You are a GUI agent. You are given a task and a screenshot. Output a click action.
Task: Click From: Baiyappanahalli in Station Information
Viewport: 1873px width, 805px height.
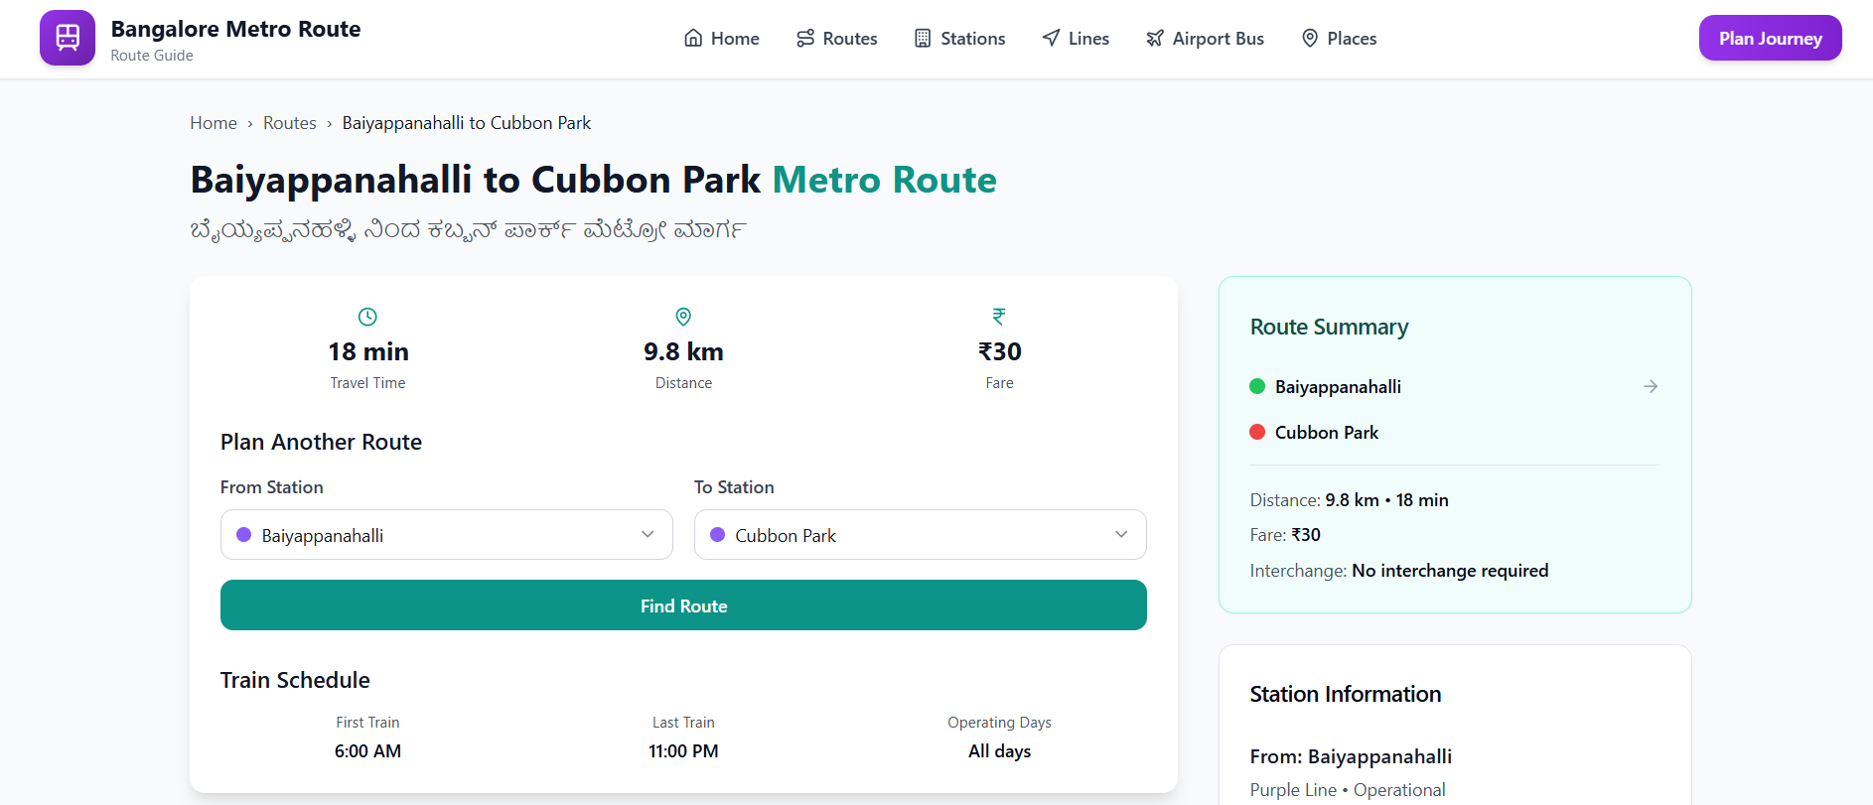pos(1351,756)
